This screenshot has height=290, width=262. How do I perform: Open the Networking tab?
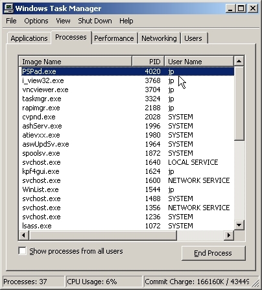159,38
